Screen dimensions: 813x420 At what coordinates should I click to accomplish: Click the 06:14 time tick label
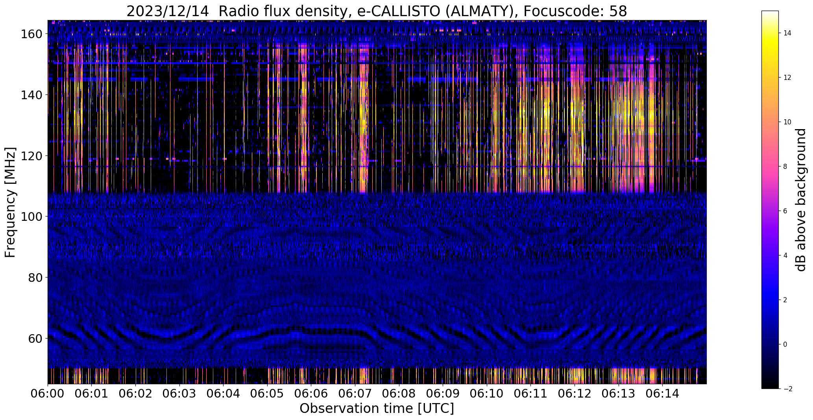(663, 394)
